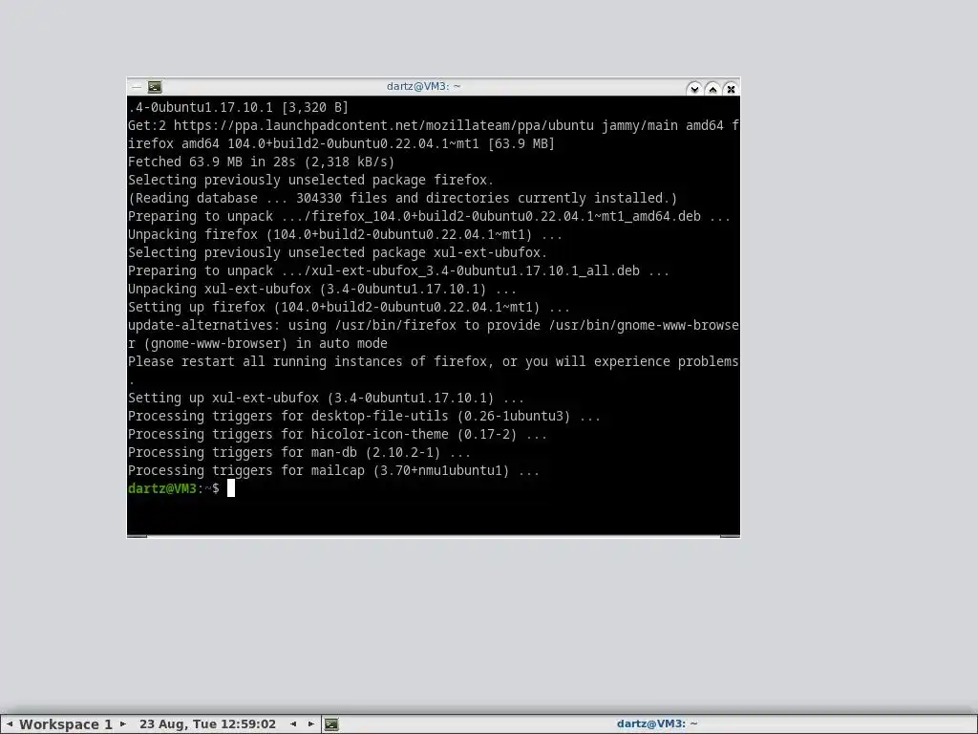Viewport: 978px width, 734px height.
Task: Switch to next workspace with right arrow
Action: [123, 724]
